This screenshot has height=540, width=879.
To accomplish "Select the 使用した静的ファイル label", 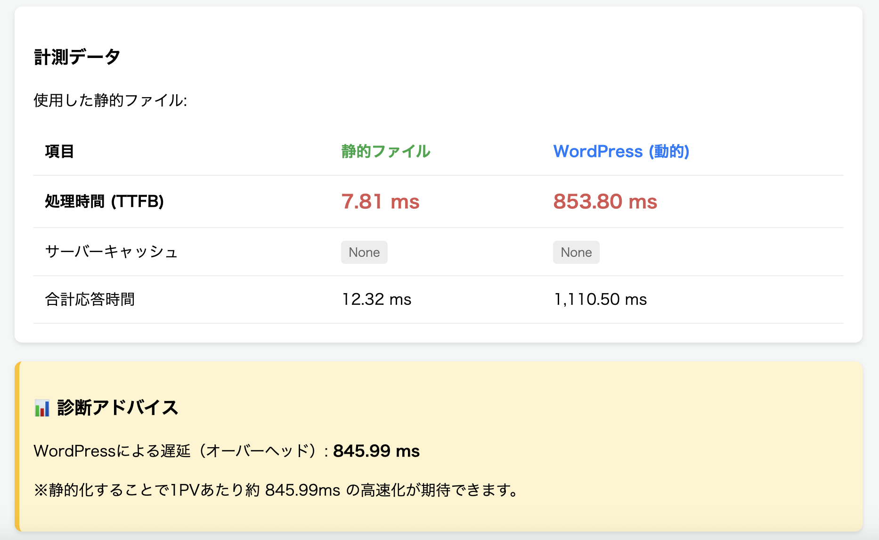I will [110, 100].
